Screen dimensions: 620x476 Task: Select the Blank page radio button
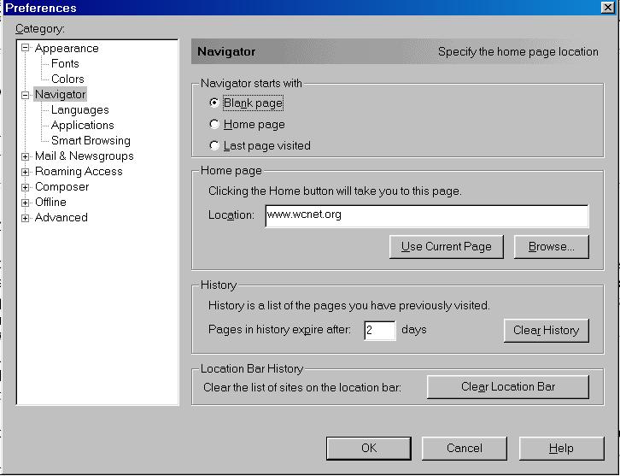(x=214, y=103)
